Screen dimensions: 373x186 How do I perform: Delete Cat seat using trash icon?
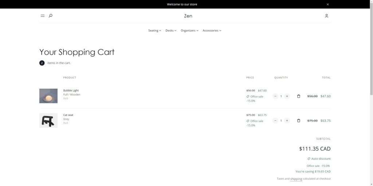pyautogui.click(x=299, y=121)
